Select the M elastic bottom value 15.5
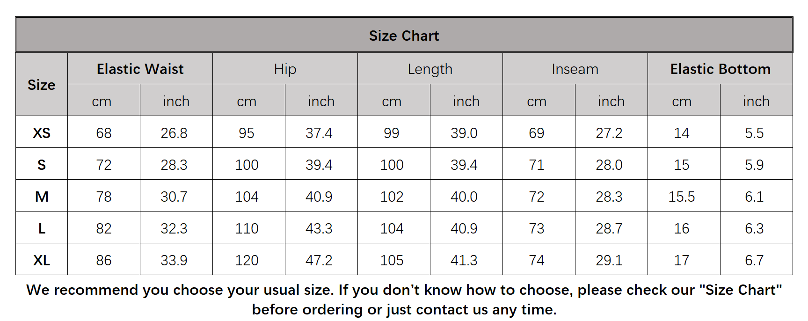808x321 pixels. 682,197
